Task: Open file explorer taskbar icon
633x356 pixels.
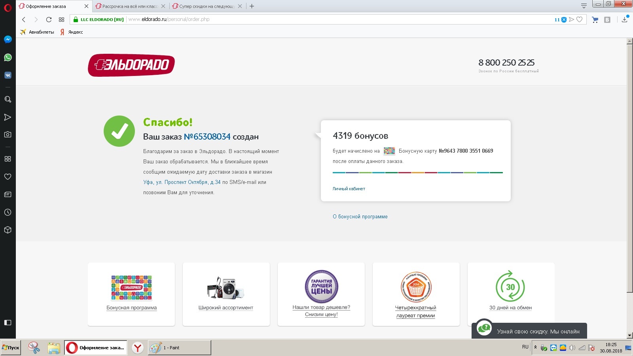Action: 54,348
